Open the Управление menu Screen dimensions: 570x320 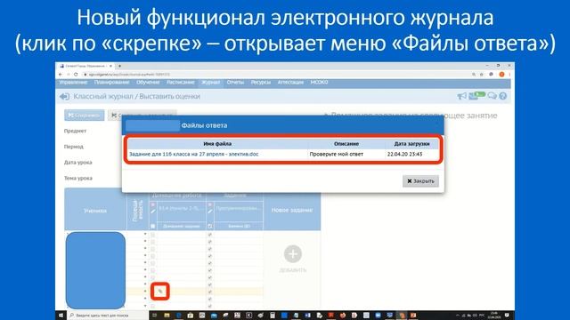[73, 83]
